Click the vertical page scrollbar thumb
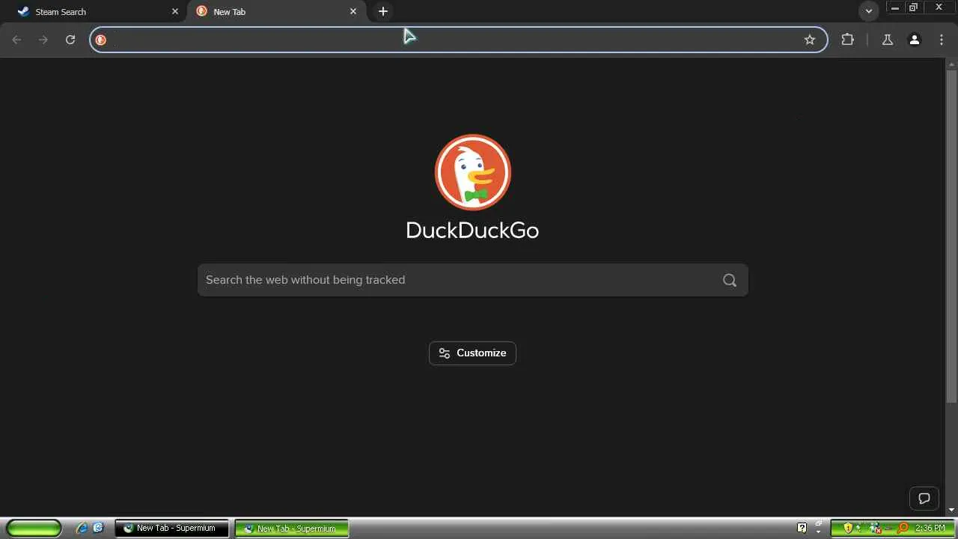This screenshot has height=539, width=958. click(x=951, y=236)
